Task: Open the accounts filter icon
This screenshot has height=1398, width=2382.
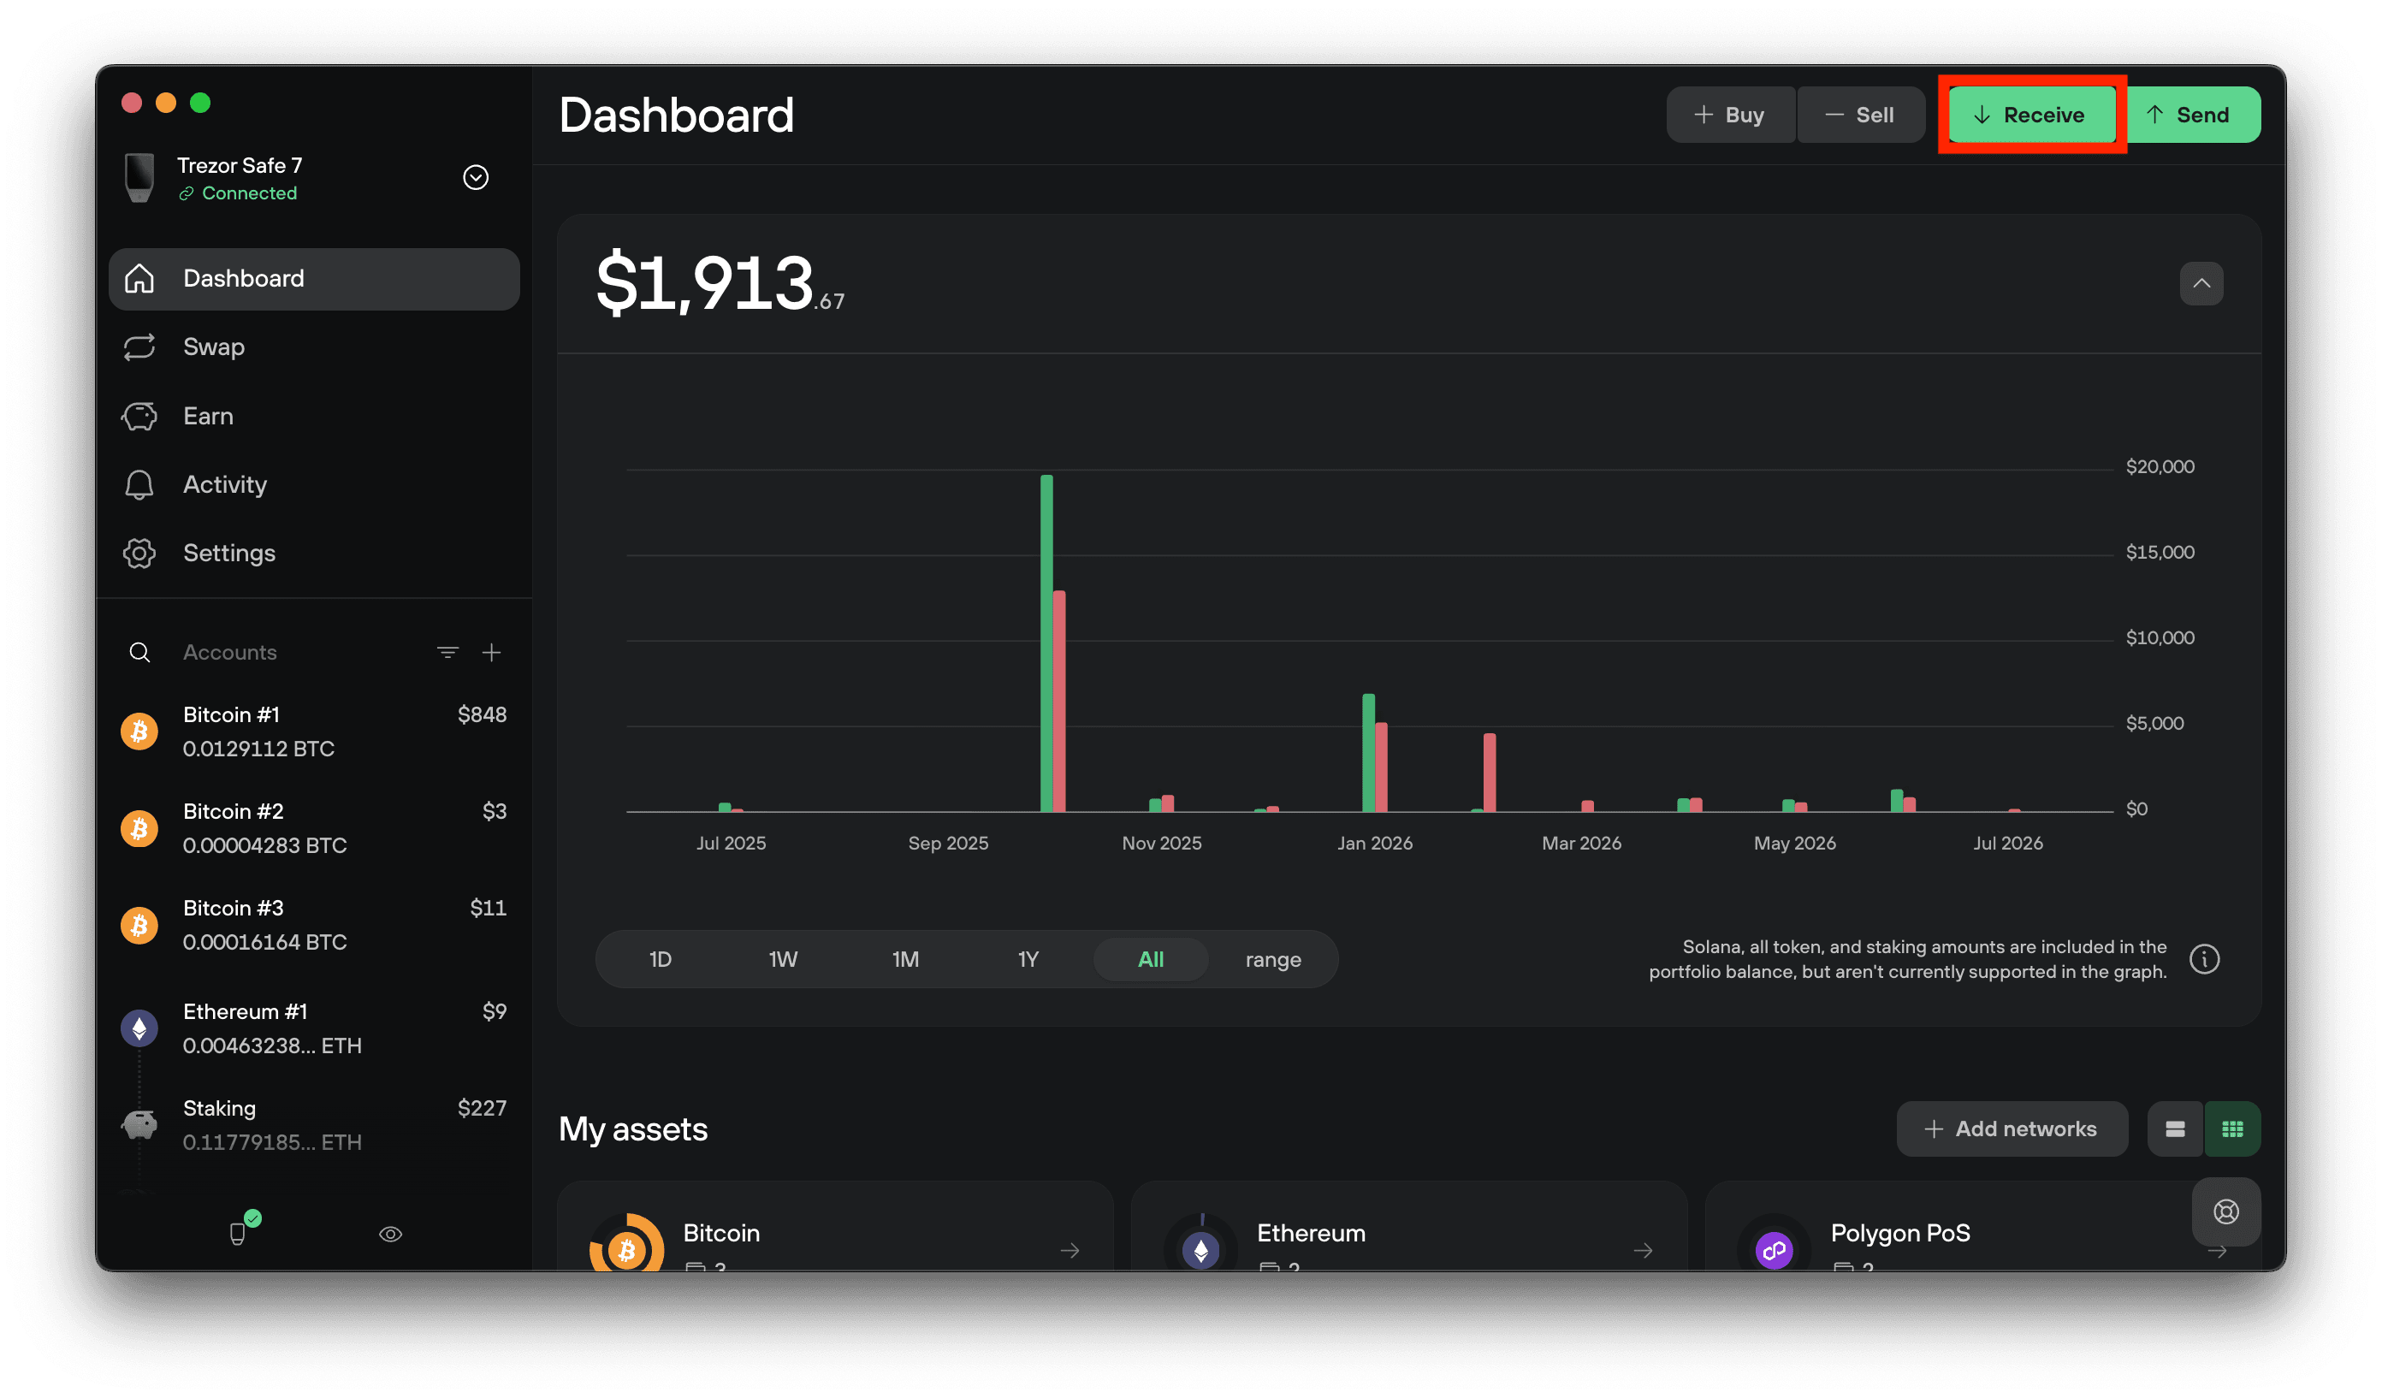Action: pyautogui.click(x=447, y=652)
